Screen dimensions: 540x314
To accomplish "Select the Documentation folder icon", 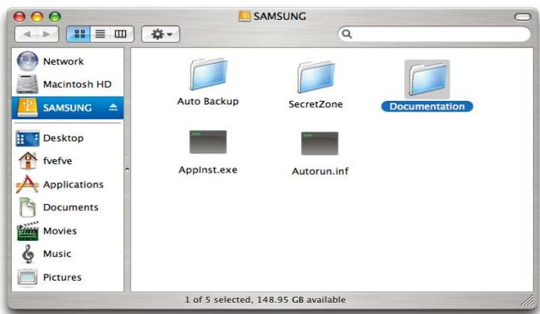I will pos(427,80).
